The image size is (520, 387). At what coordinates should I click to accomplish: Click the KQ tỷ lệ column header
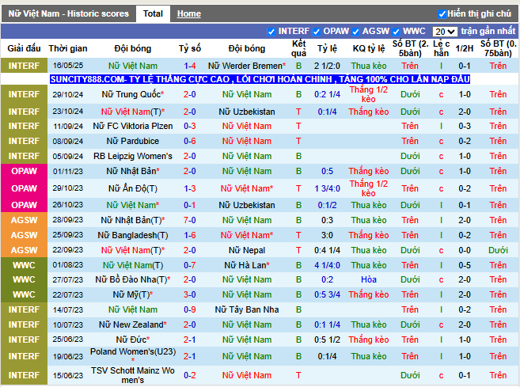pos(369,48)
